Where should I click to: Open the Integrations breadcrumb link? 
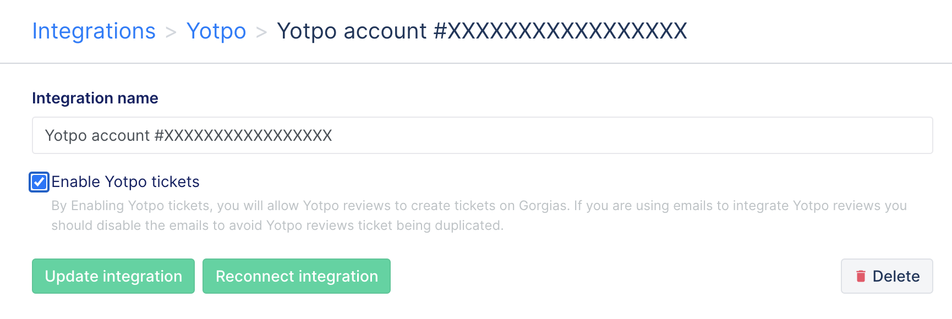tap(94, 31)
